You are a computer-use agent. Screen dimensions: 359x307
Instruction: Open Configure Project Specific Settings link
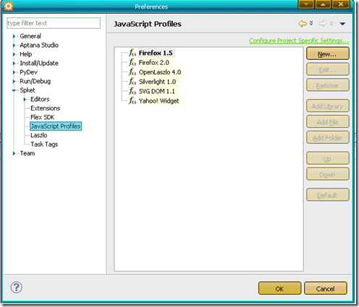(299, 40)
